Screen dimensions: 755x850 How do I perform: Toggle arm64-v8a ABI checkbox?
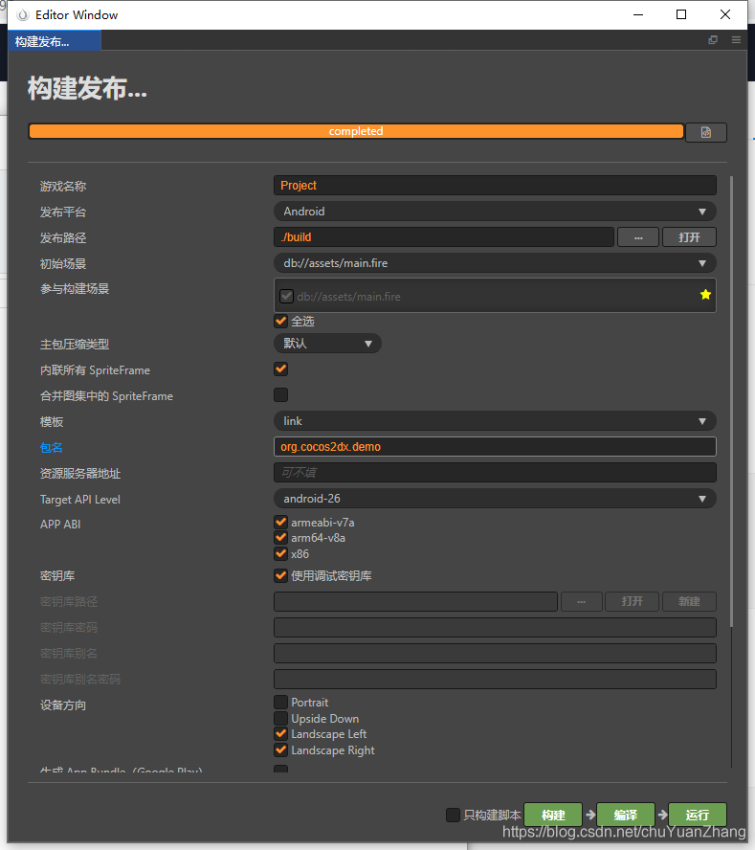280,538
